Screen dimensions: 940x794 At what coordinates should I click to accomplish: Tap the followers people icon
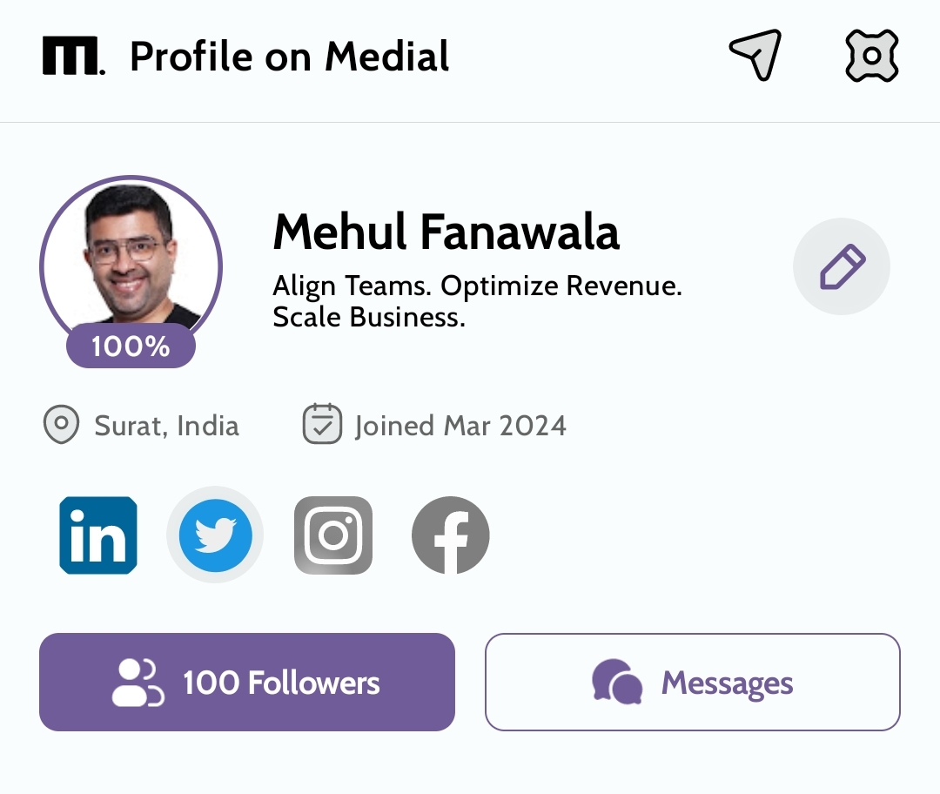coord(138,682)
